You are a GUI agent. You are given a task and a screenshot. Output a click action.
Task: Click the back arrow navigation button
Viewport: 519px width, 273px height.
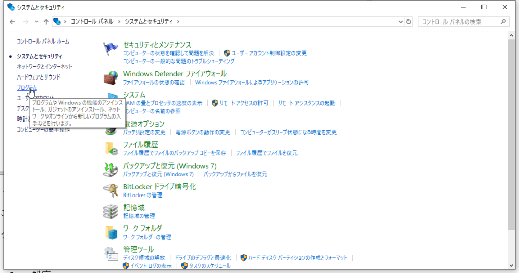coord(12,22)
